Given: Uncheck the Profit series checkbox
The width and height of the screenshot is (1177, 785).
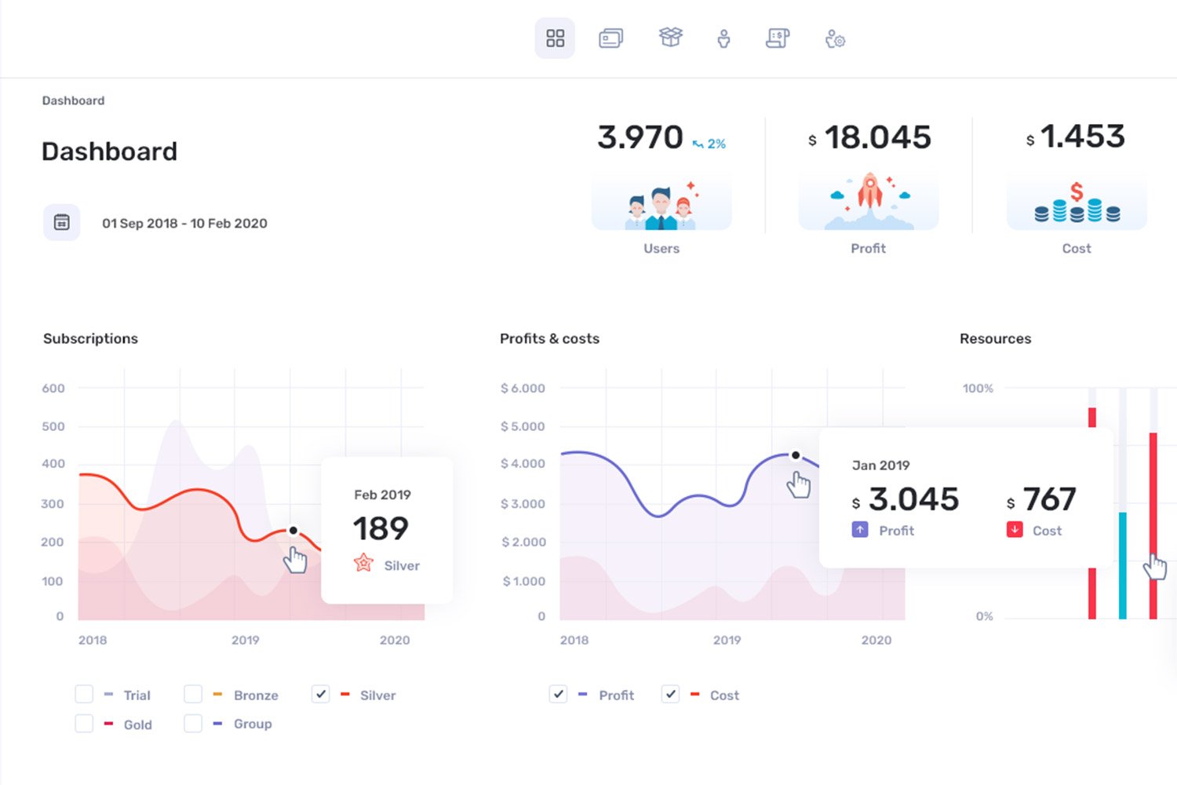Looking at the screenshot, I should coord(558,695).
